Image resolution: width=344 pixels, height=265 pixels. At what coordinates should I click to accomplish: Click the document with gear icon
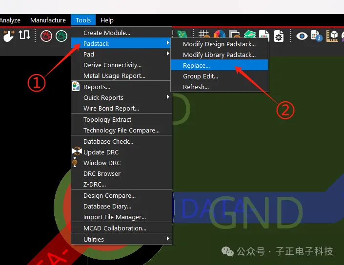coord(279,36)
